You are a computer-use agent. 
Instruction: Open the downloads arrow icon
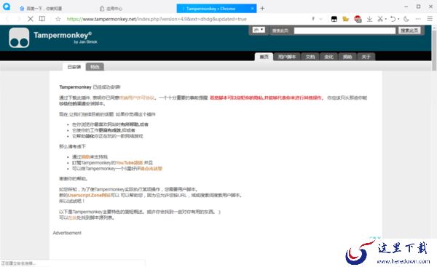click(x=369, y=19)
